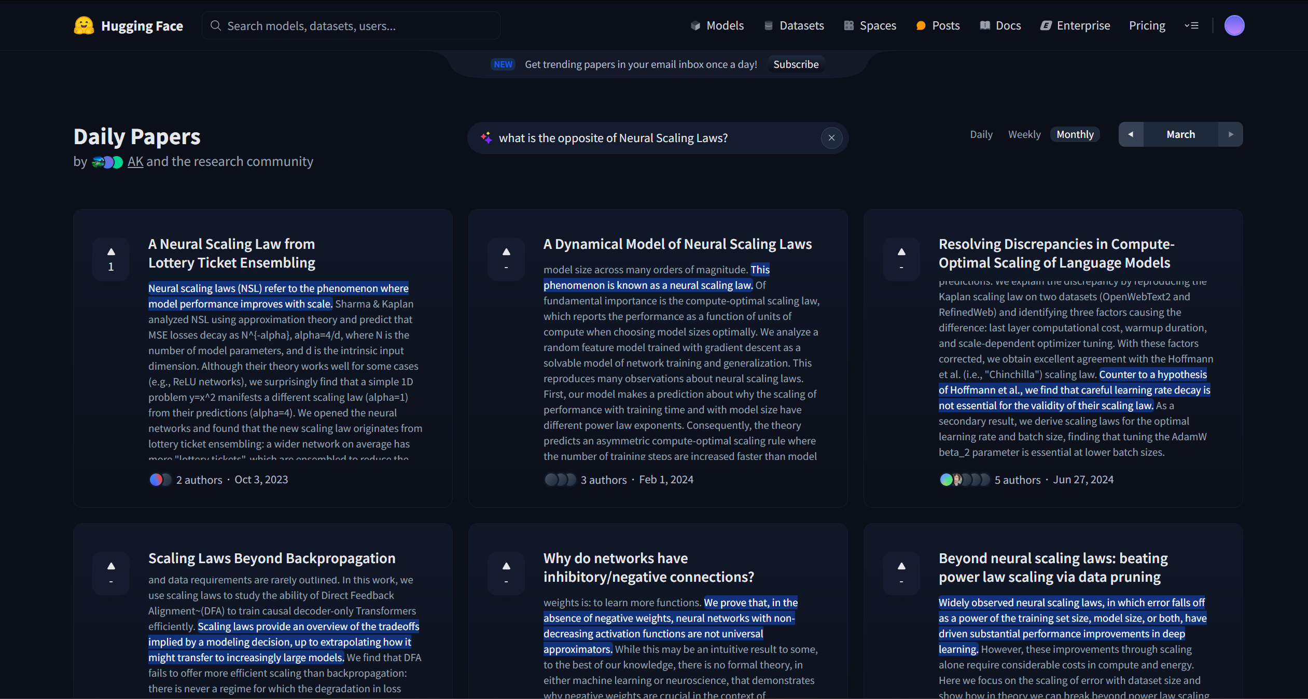Upvote Why do networks have inhibitory connections
This screenshot has width=1308, height=699.
point(506,573)
